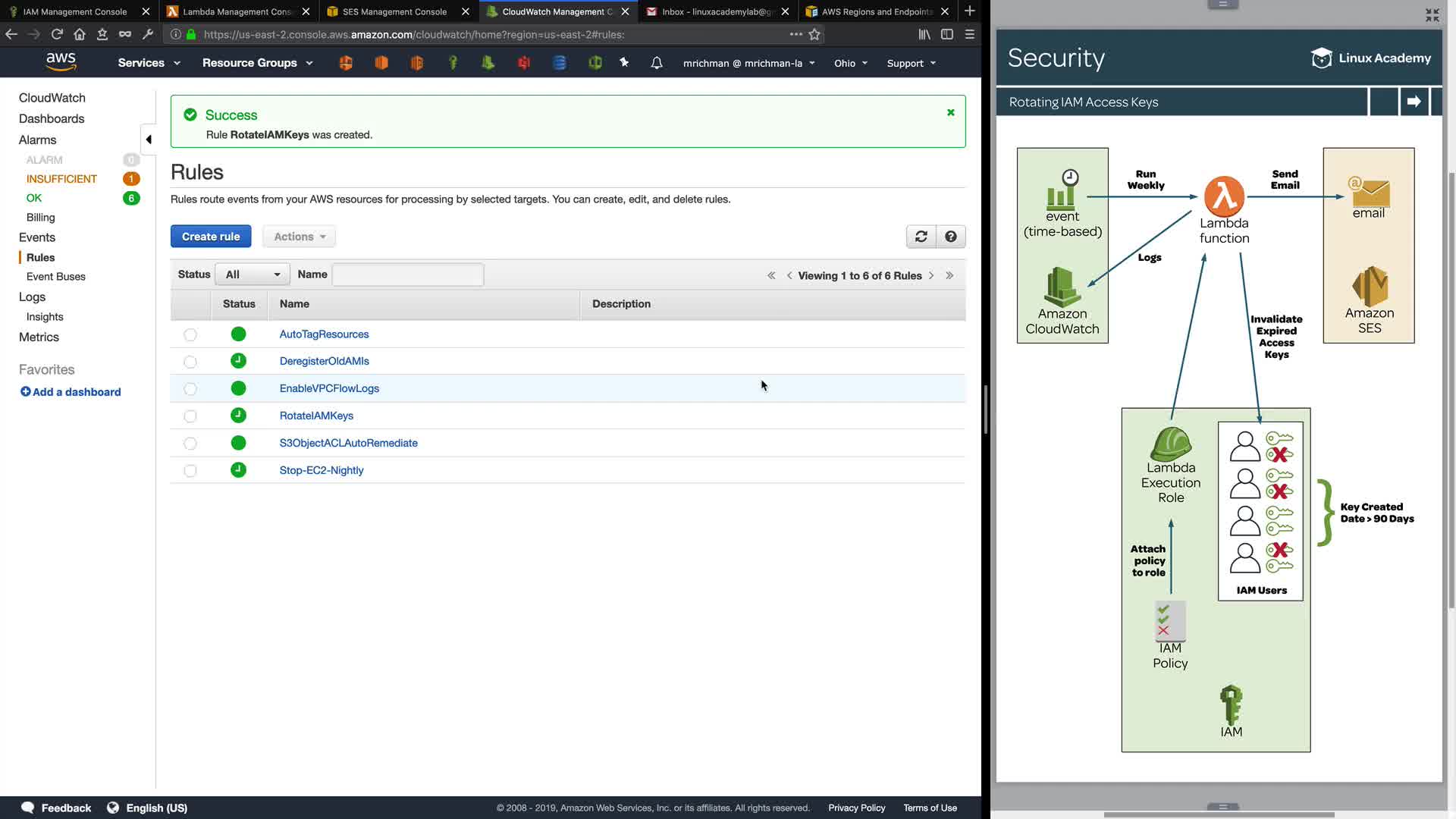The width and height of the screenshot is (1456, 819).
Task: Click the AWS notifications bell icon
Action: point(657,63)
